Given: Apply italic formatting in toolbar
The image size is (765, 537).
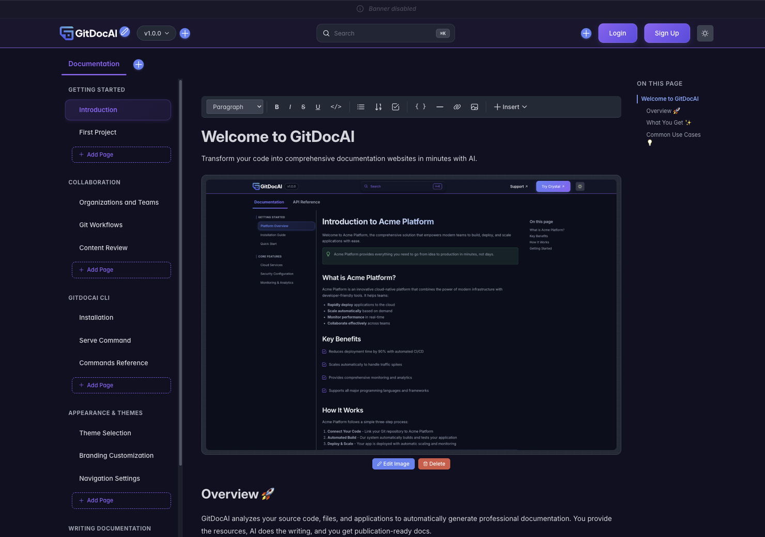Looking at the screenshot, I should tap(290, 107).
